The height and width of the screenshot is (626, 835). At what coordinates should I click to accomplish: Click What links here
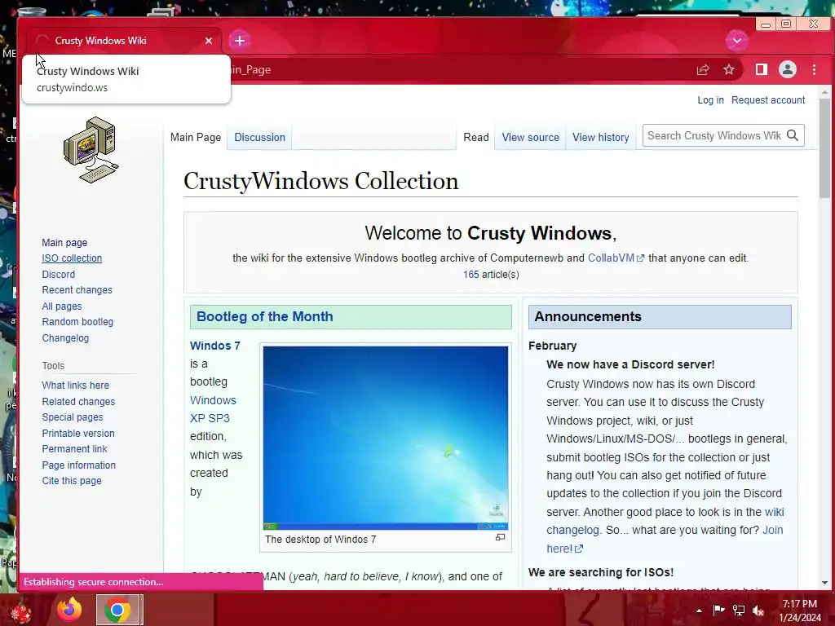[76, 386]
